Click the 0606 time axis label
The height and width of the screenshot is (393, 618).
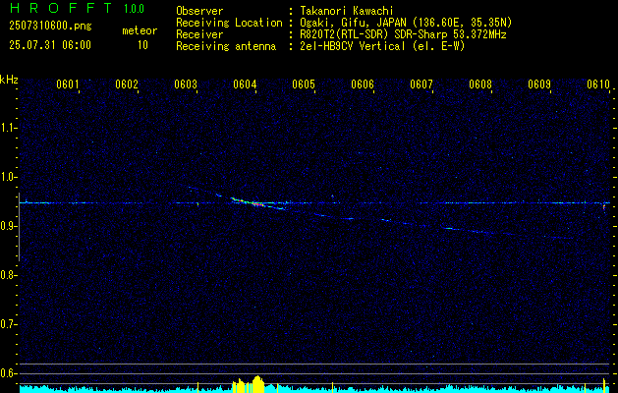click(363, 84)
